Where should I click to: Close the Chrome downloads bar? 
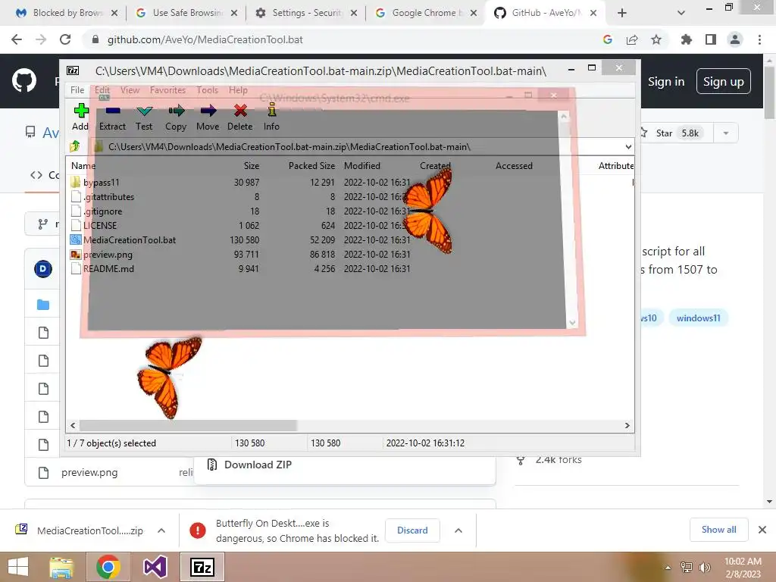[x=762, y=530]
